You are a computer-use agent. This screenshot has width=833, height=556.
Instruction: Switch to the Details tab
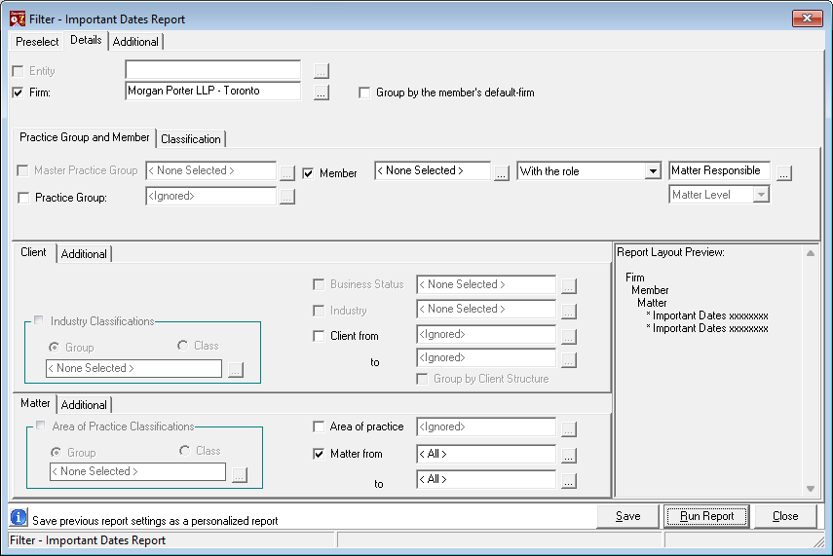[86, 40]
